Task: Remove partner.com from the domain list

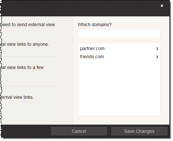Action: (x=157, y=49)
